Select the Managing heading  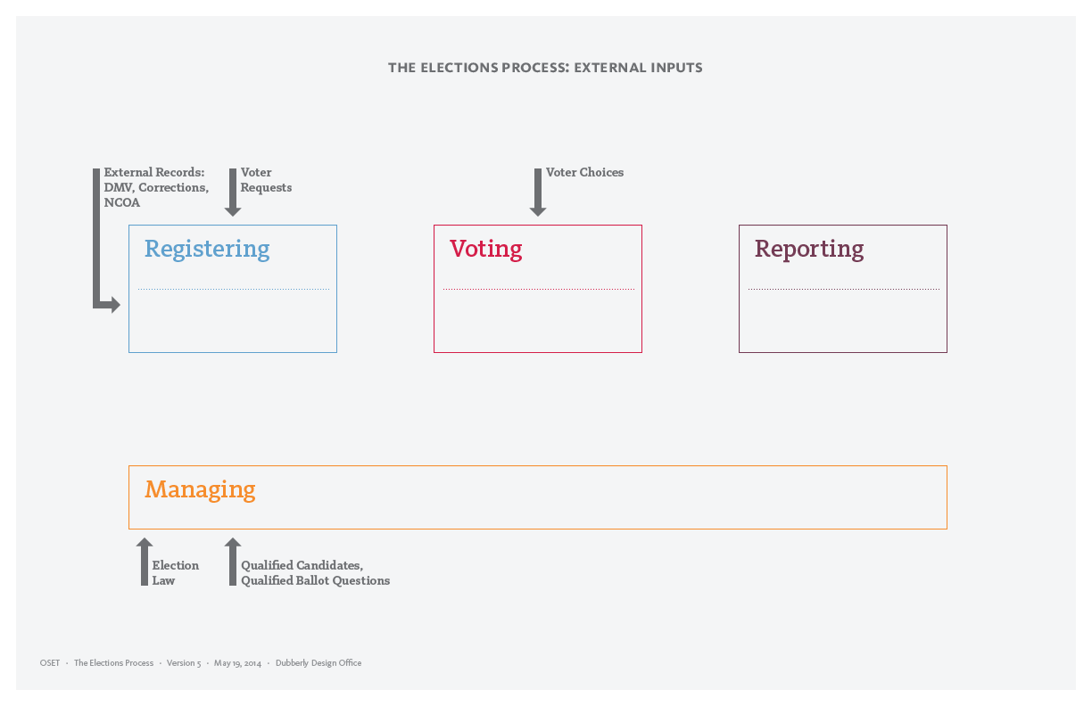point(200,489)
